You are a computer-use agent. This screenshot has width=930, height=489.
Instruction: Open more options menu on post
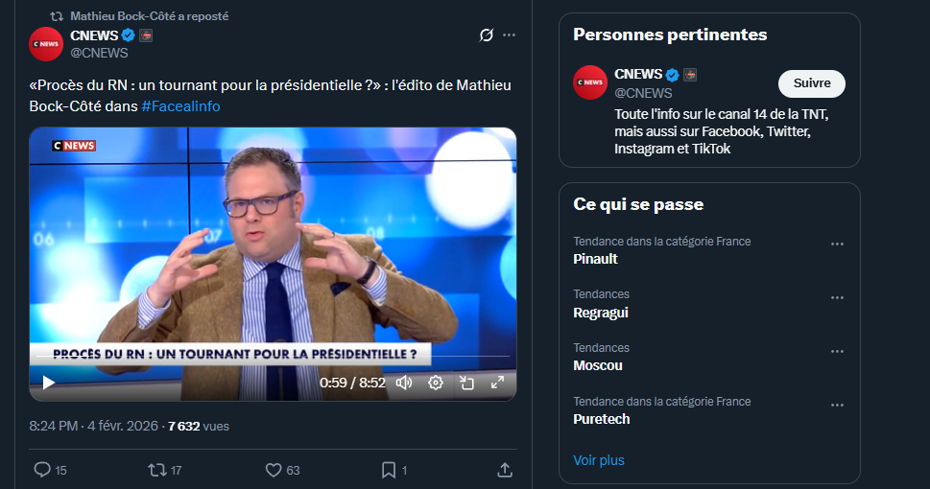pos(509,35)
